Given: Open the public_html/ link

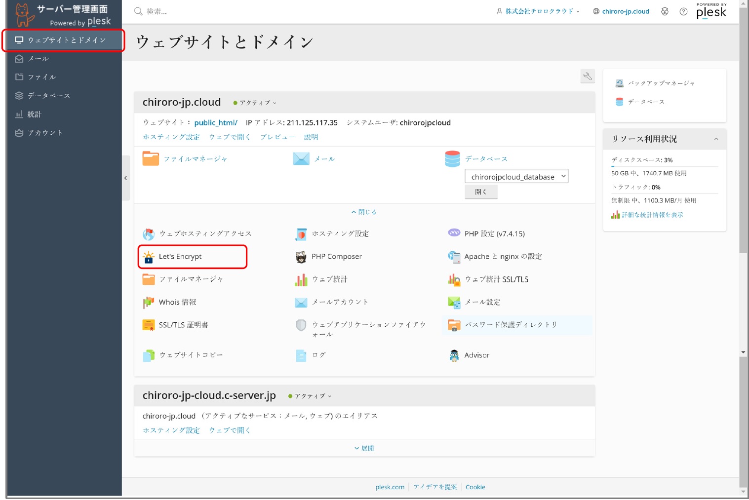Looking at the screenshot, I should (x=216, y=122).
